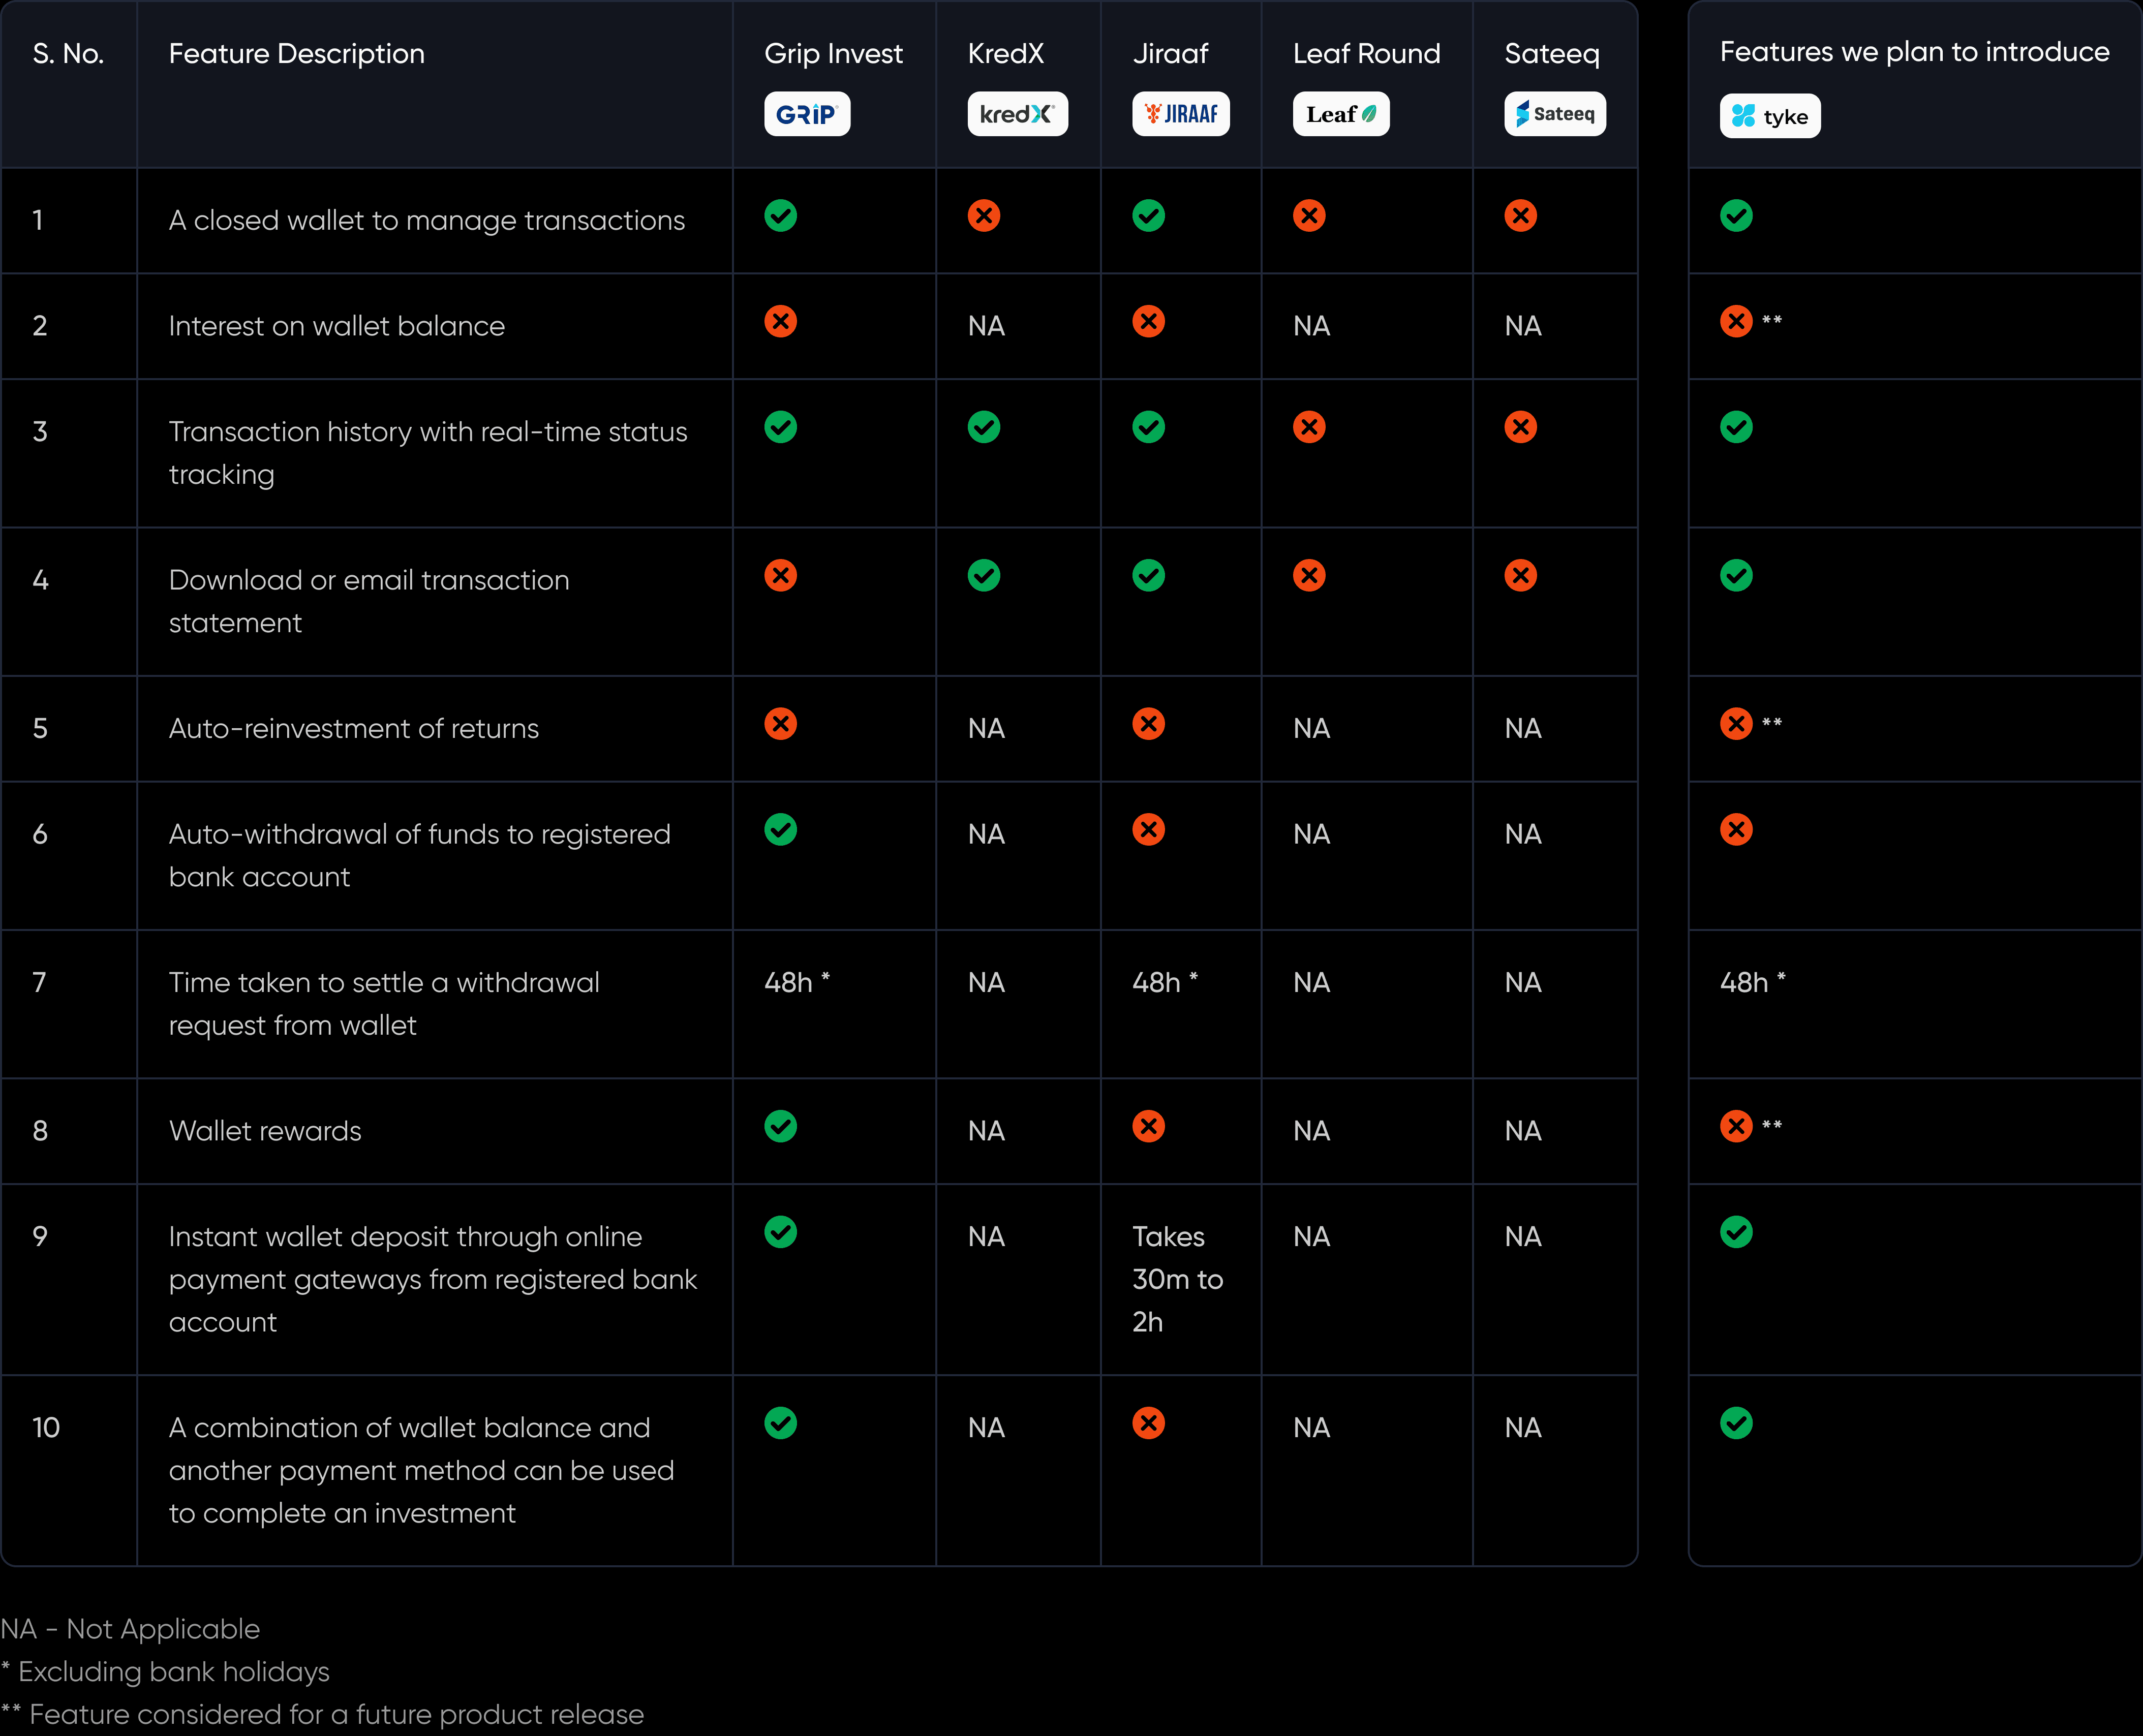Click tyke red cross for auto-withdrawal row
Image resolution: width=2143 pixels, height=1736 pixels.
point(1736,829)
